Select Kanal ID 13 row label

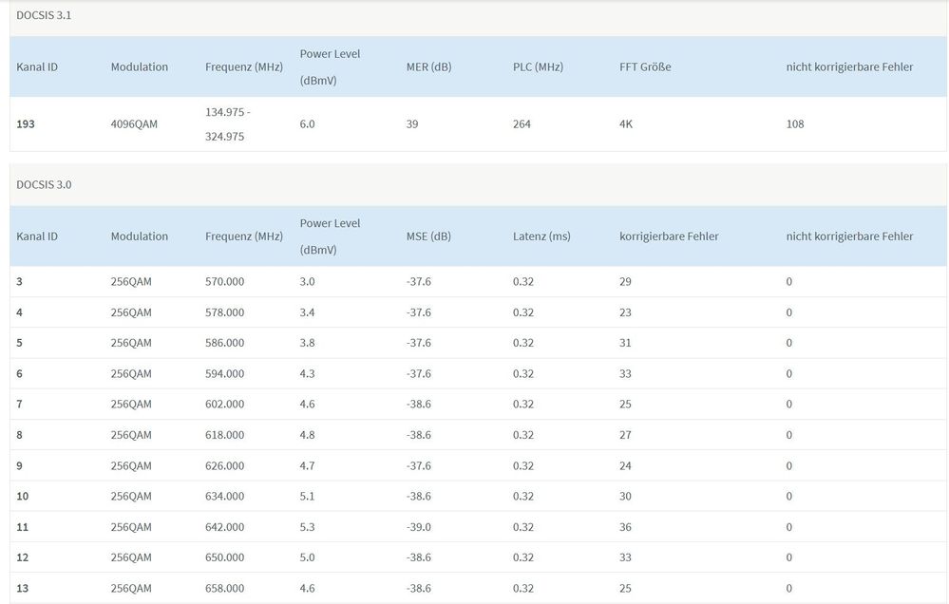23,589
